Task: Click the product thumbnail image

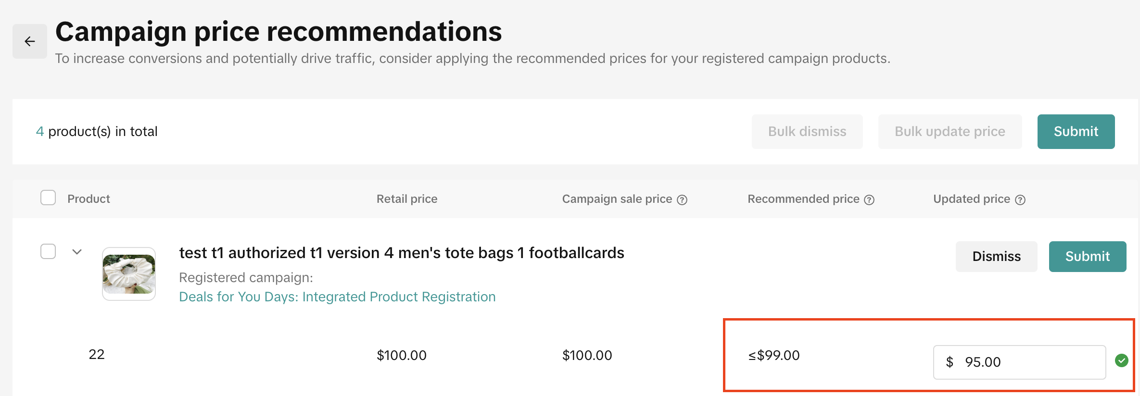Action: (129, 274)
